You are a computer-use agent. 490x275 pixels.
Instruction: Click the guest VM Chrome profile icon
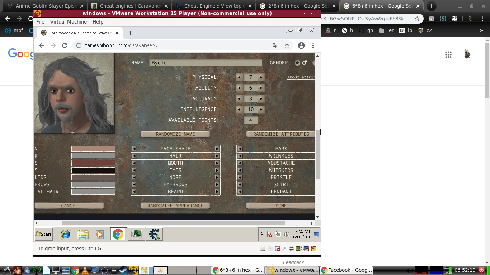tap(301, 45)
